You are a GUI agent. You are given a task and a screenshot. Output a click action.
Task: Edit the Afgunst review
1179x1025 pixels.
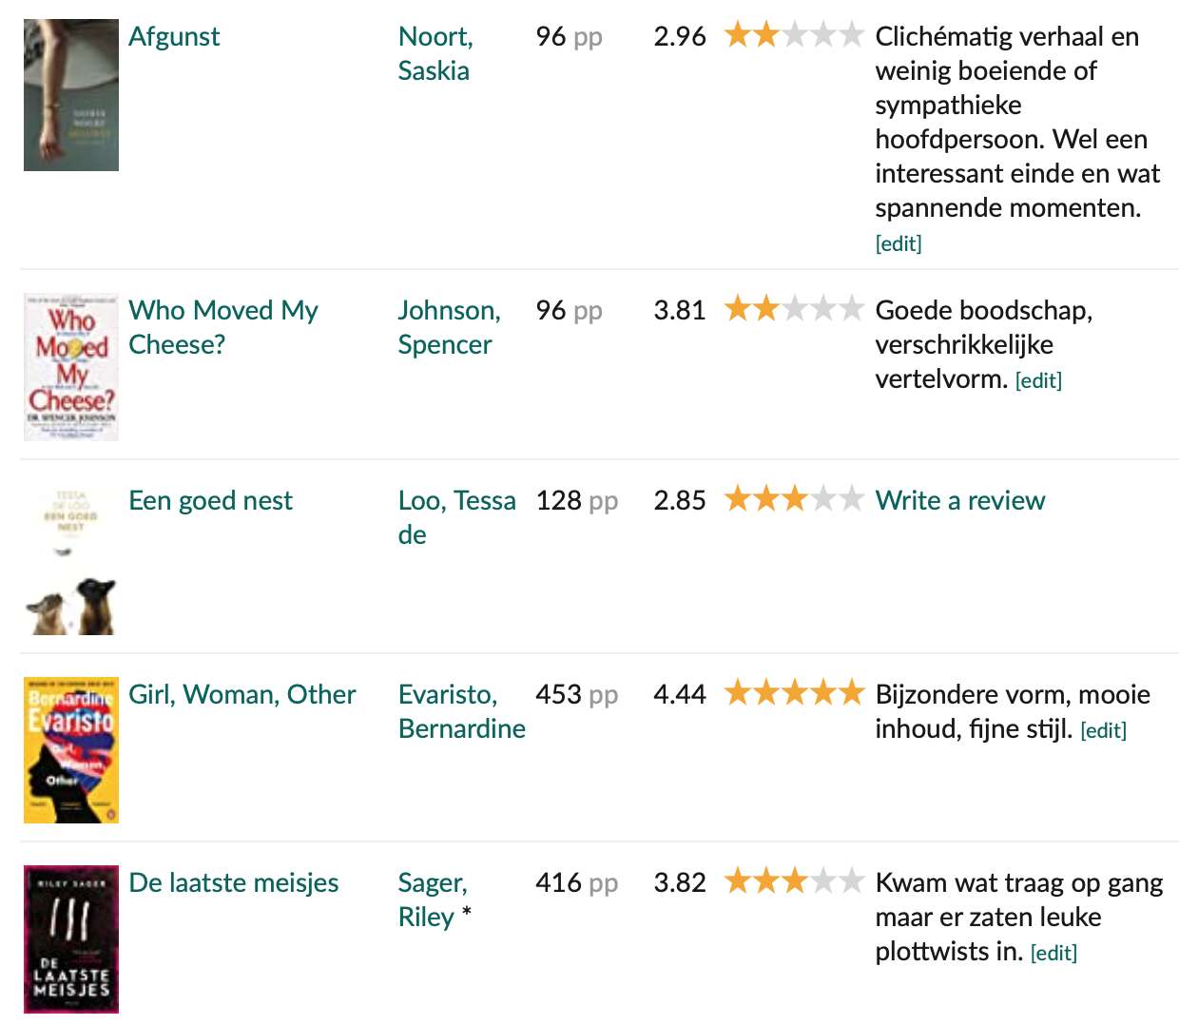click(899, 243)
